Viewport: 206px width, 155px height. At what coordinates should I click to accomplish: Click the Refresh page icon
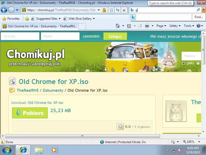(x=118, y=10)
